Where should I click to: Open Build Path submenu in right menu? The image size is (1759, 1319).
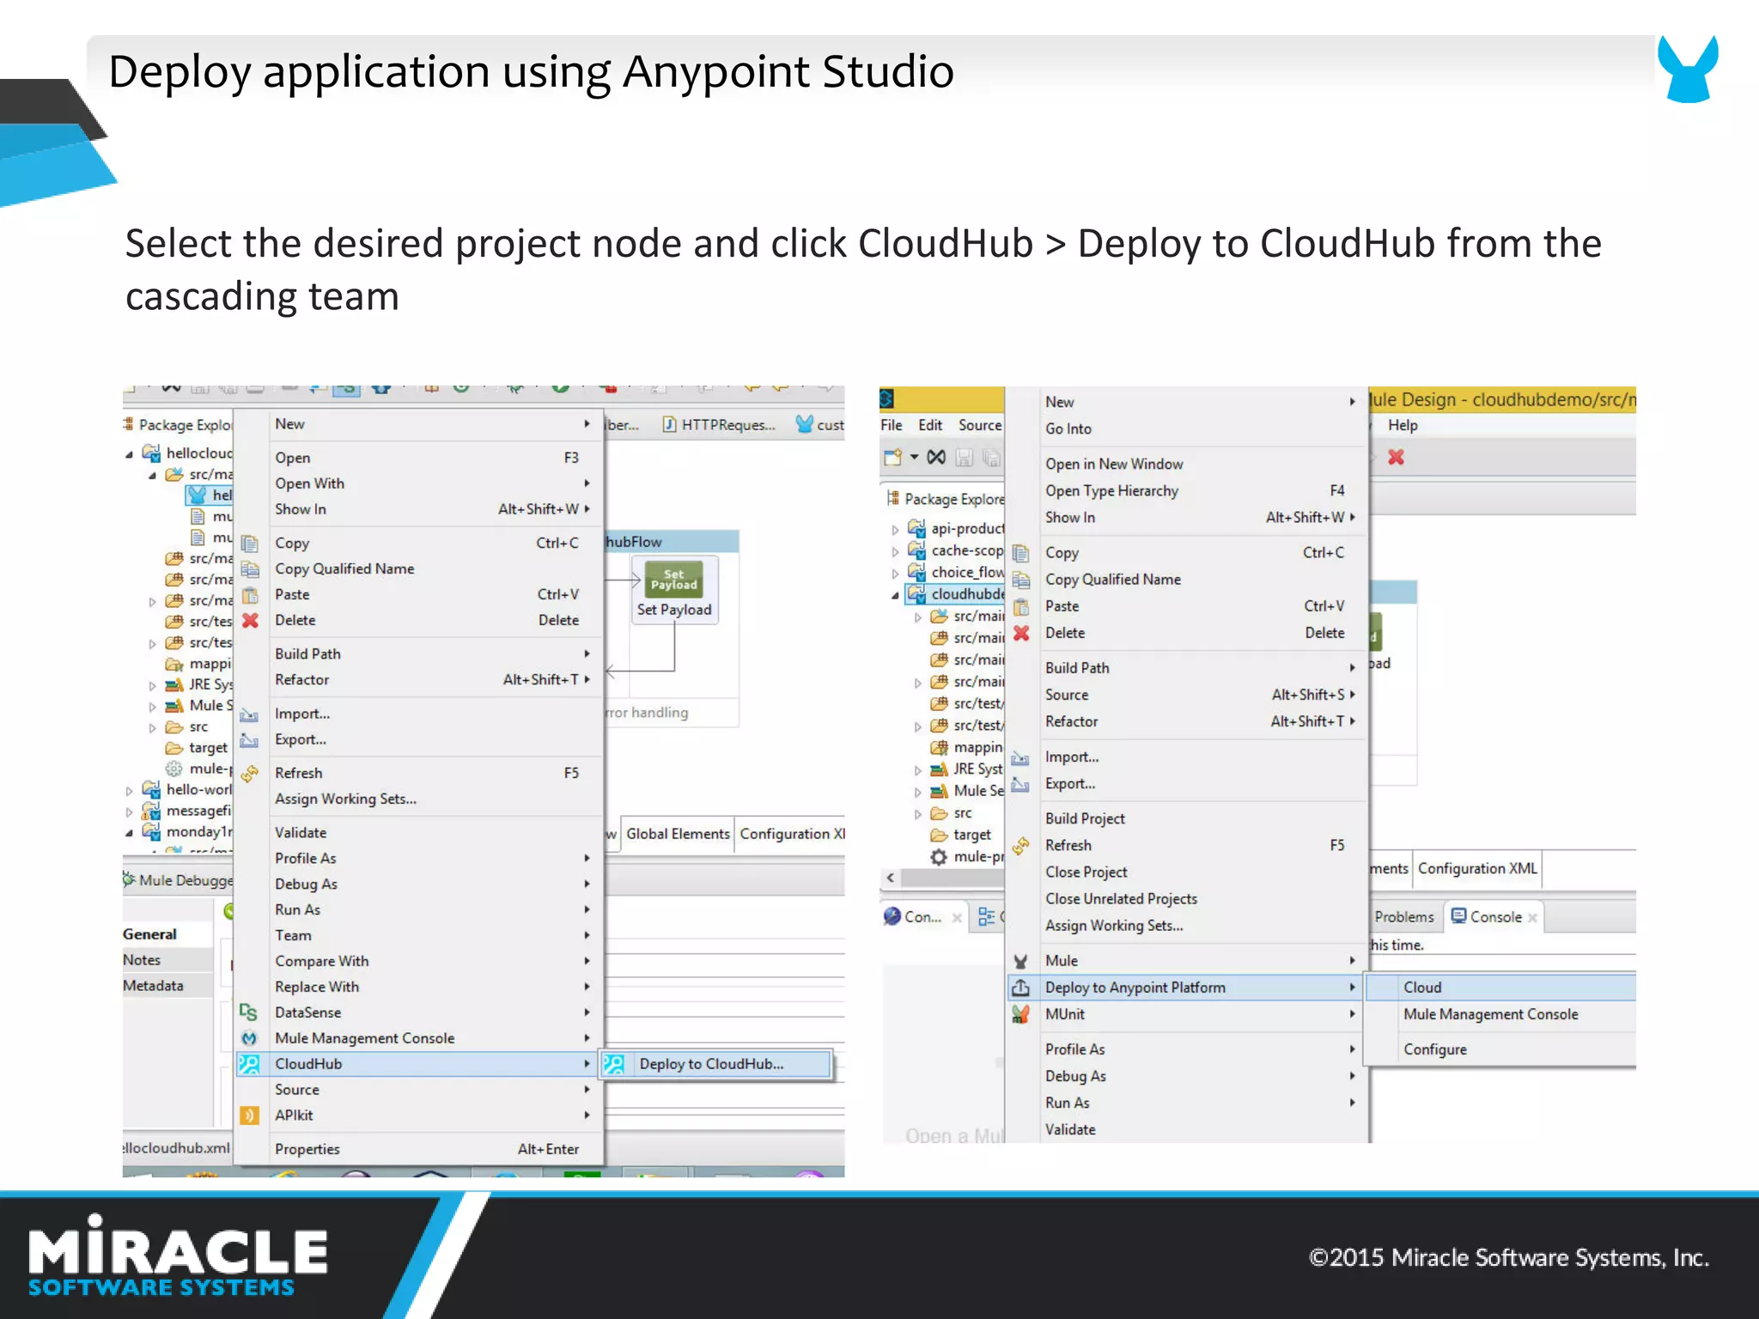click(1188, 668)
